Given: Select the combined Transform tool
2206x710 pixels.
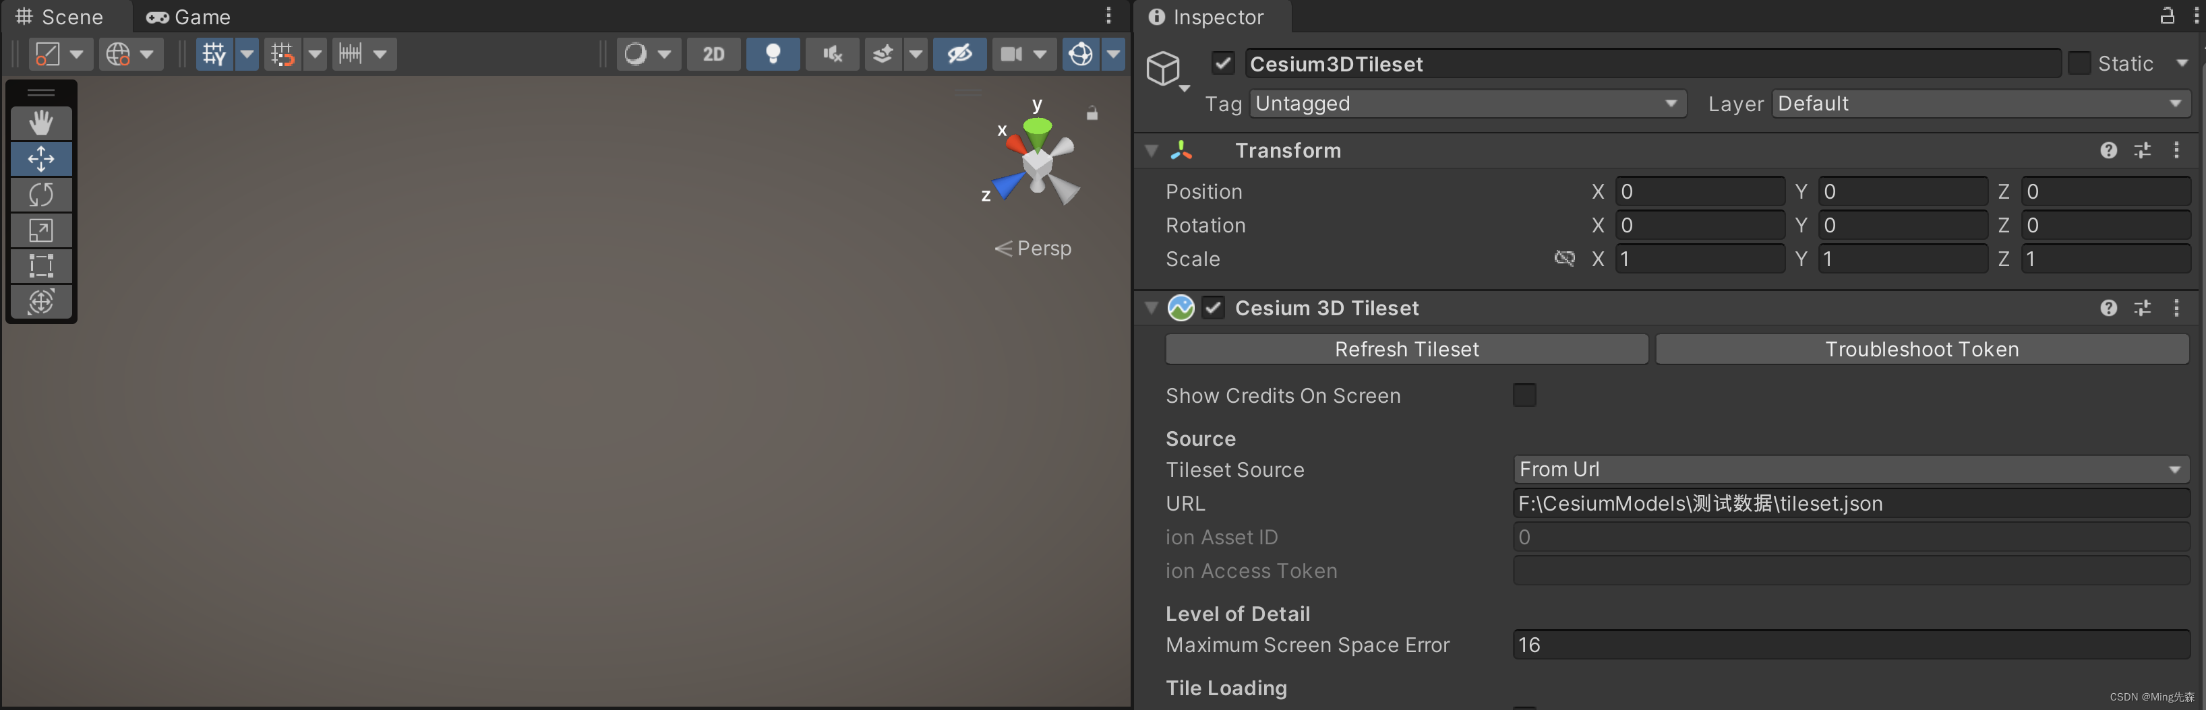Looking at the screenshot, I should click(41, 301).
